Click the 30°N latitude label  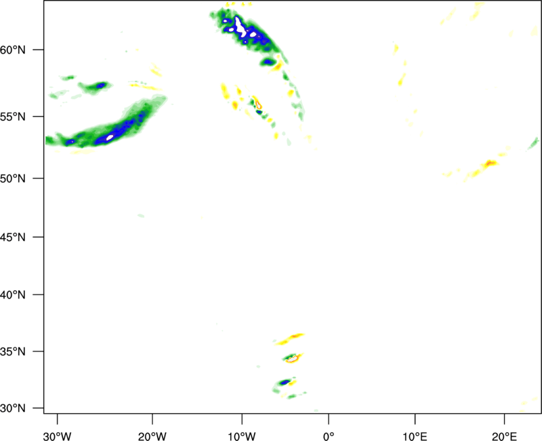pos(13,408)
